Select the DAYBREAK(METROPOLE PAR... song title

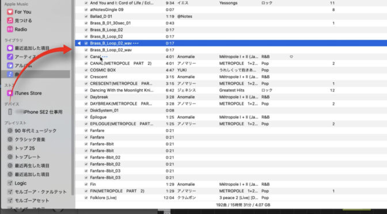point(121,104)
